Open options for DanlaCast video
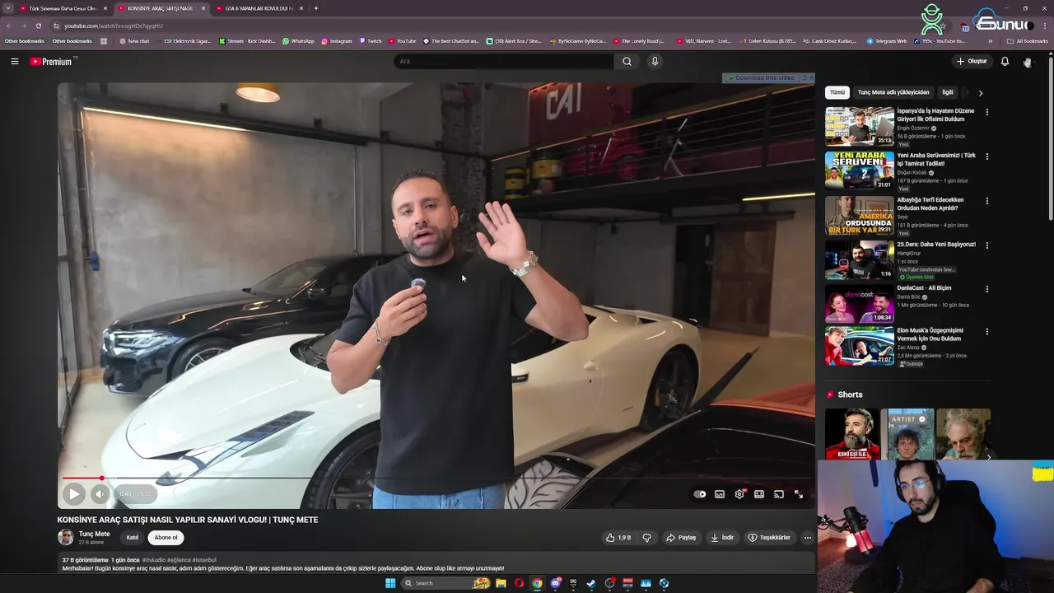The height and width of the screenshot is (593, 1054). pos(987,289)
